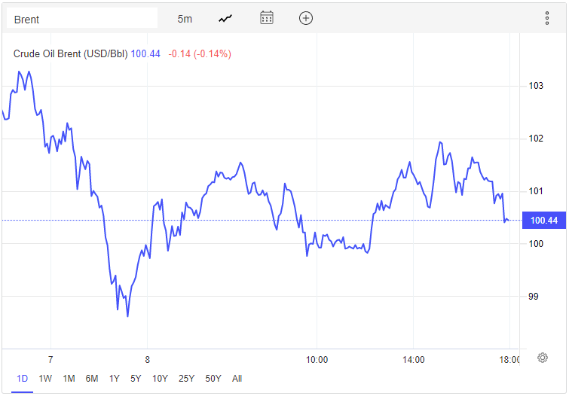
Task: Click the lowest dip on price line
Action: coord(127,316)
